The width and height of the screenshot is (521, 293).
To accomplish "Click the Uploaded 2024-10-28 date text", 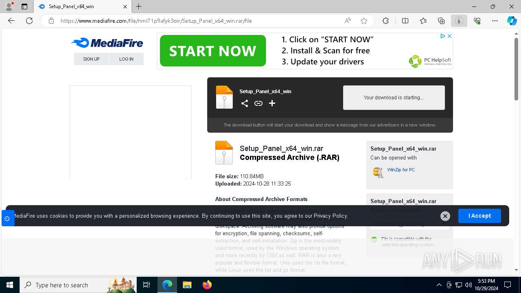I will pyautogui.click(x=253, y=184).
